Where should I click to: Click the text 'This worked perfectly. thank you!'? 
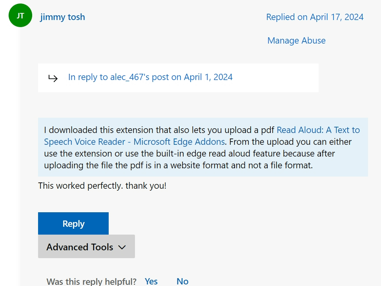tap(102, 186)
